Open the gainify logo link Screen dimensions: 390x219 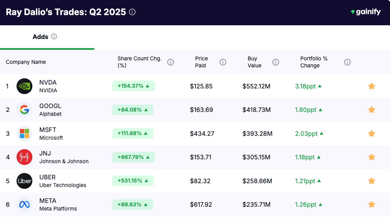pyautogui.click(x=366, y=12)
